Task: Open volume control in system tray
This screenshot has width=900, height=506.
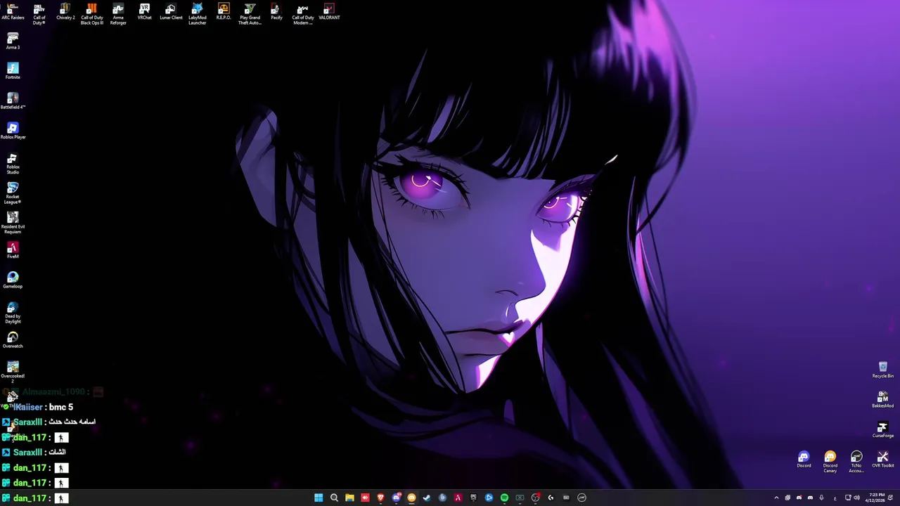Action: pos(856,498)
